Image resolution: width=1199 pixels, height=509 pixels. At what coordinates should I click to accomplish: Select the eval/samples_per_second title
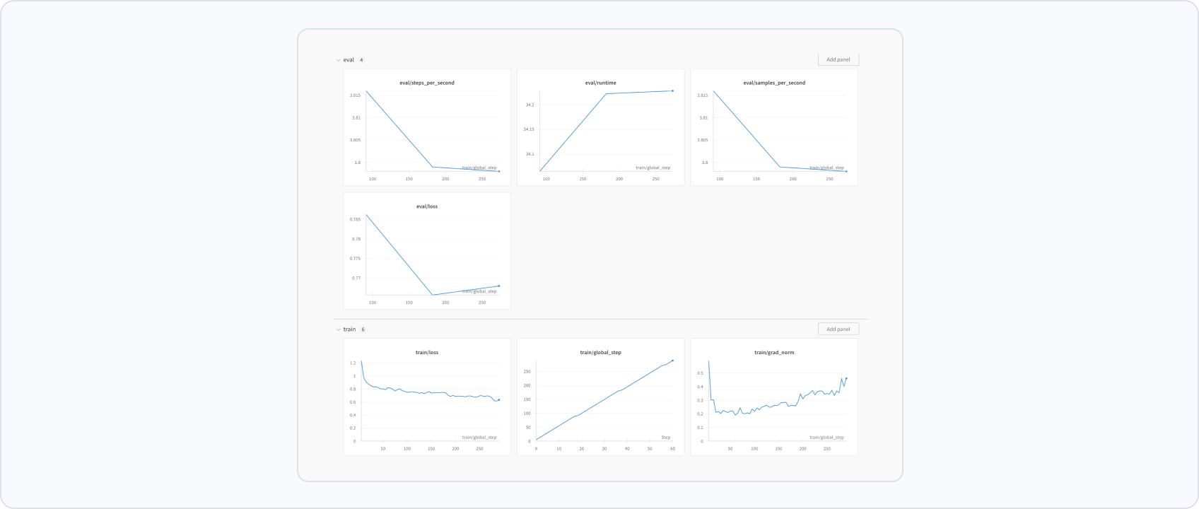pos(774,83)
